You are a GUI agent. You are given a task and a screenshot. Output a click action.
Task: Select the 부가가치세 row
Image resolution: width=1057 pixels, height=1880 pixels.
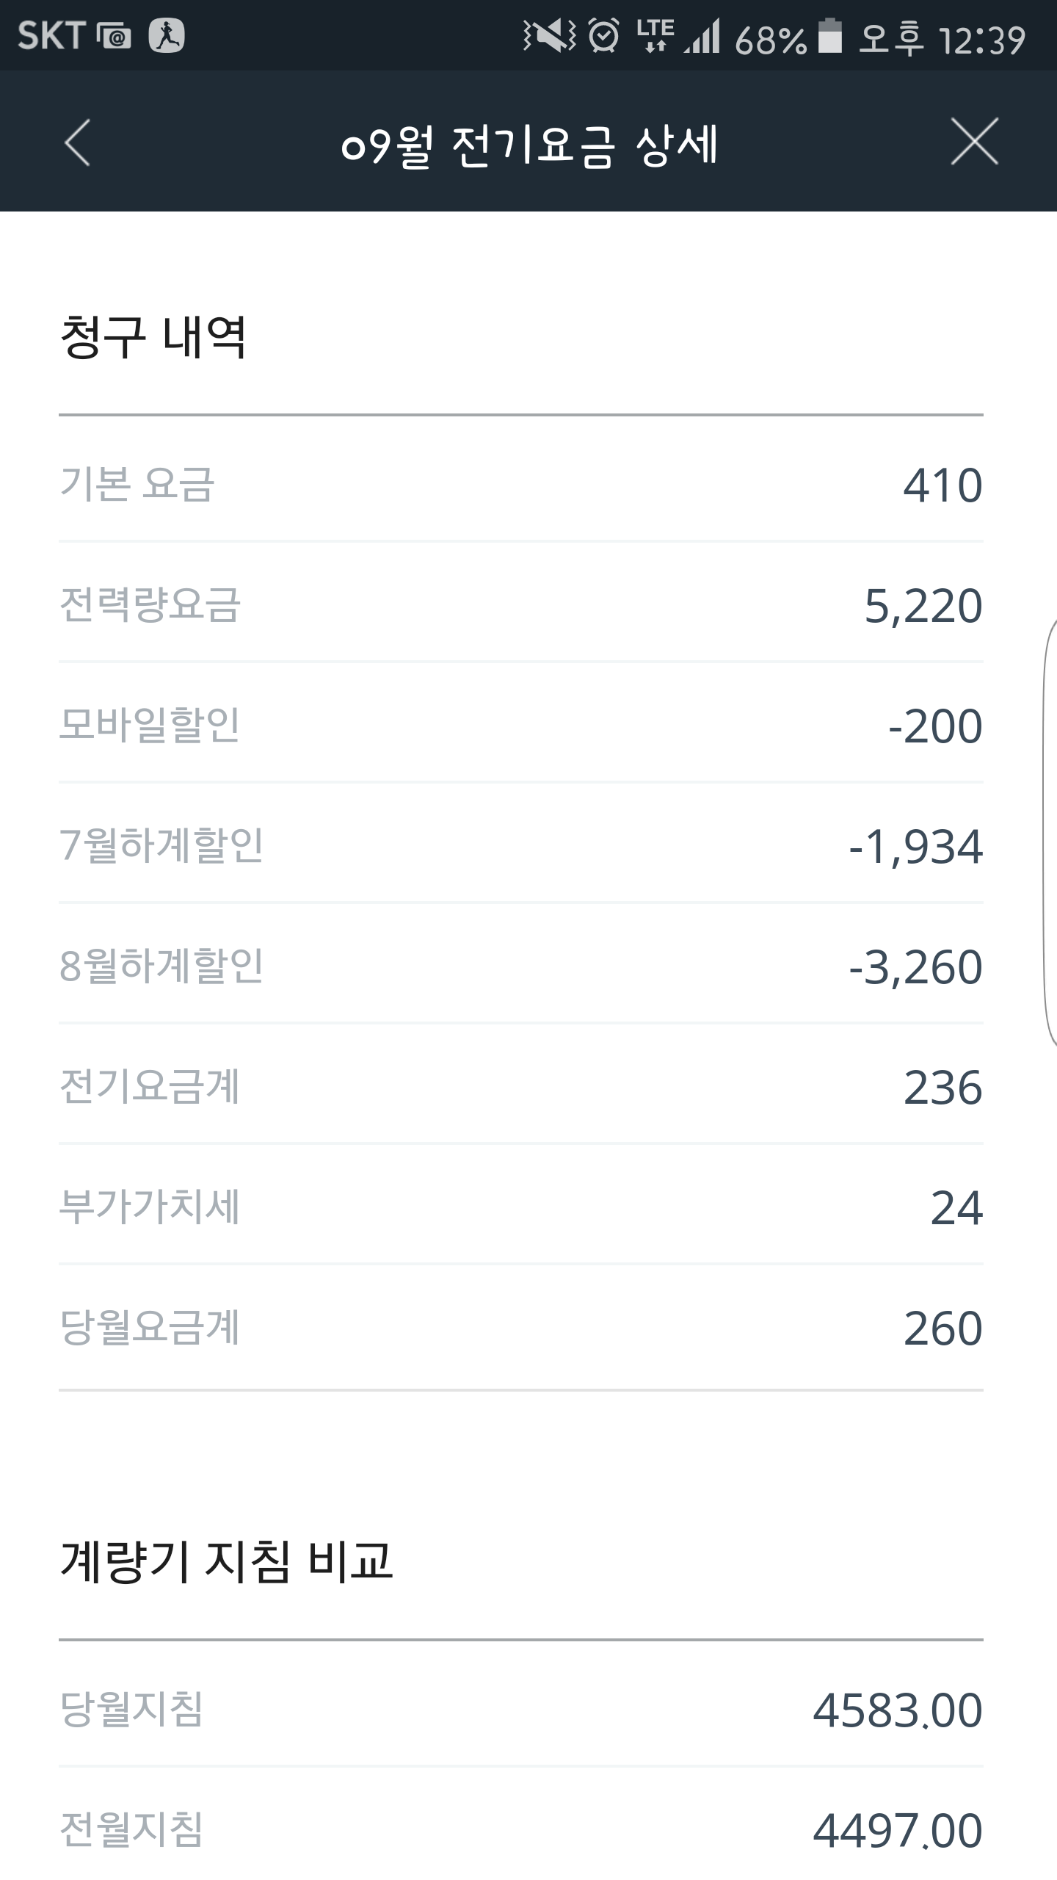(521, 1207)
